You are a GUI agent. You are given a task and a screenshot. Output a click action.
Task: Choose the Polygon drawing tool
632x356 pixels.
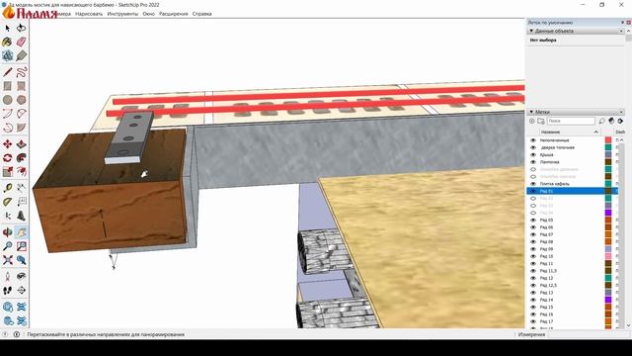tap(22, 100)
